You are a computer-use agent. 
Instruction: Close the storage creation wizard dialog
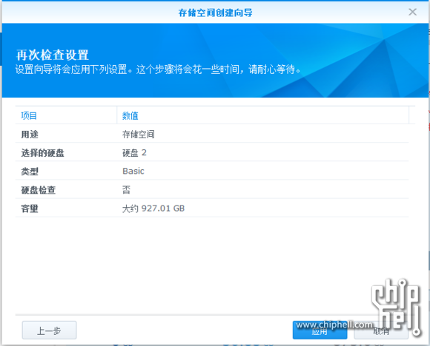[412, 12]
